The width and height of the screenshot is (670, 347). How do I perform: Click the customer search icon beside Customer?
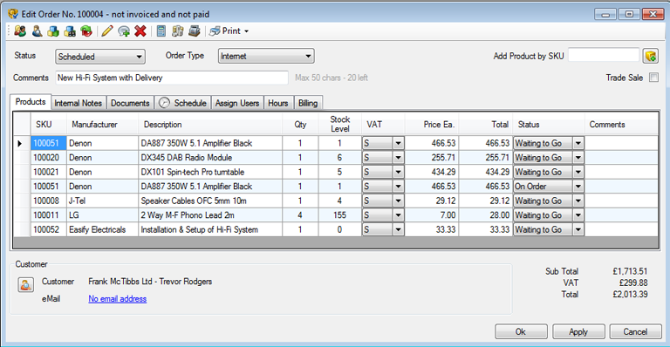25,285
